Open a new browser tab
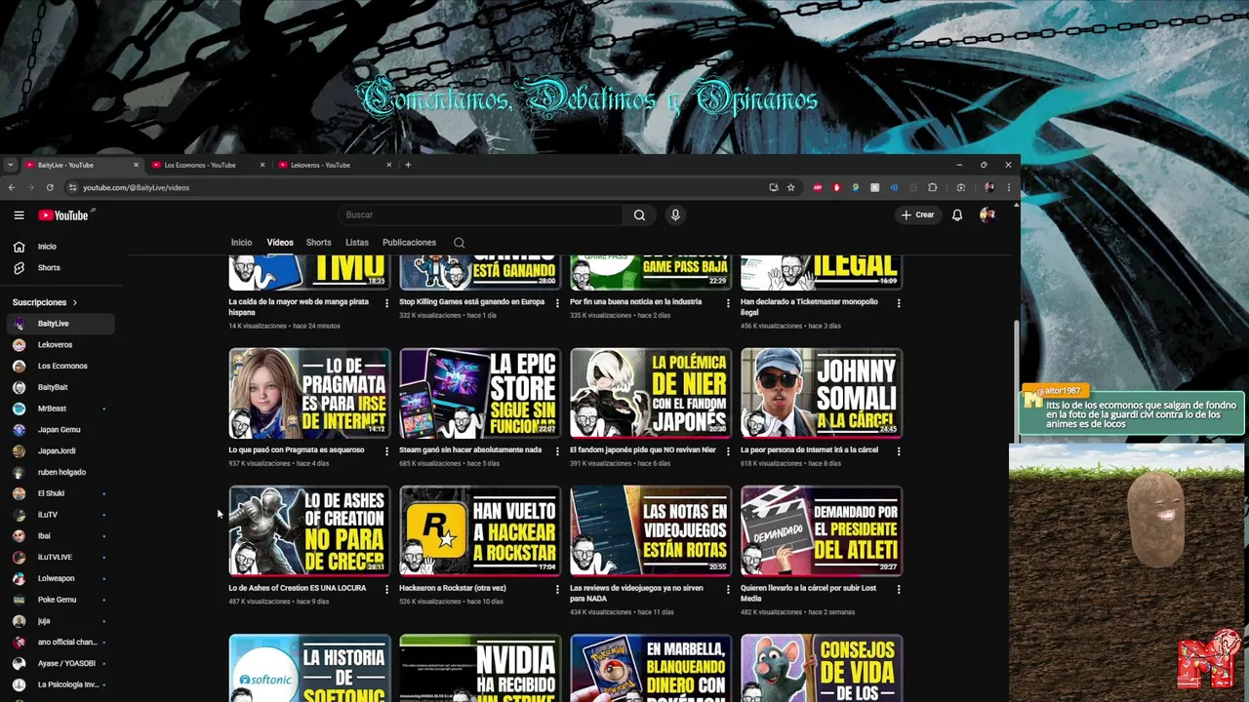Viewport: 1249px width, 702px height. tap(408, 165)
